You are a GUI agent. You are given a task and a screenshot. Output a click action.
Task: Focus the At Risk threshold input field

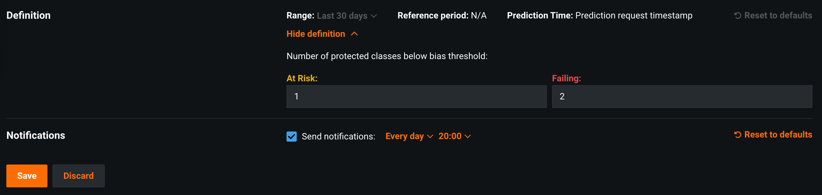(416, 96)
